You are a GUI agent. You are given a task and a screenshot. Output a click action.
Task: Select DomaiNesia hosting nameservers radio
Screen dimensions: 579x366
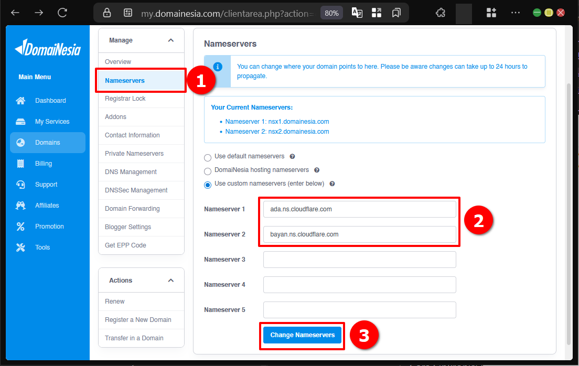tap(208, 171)
